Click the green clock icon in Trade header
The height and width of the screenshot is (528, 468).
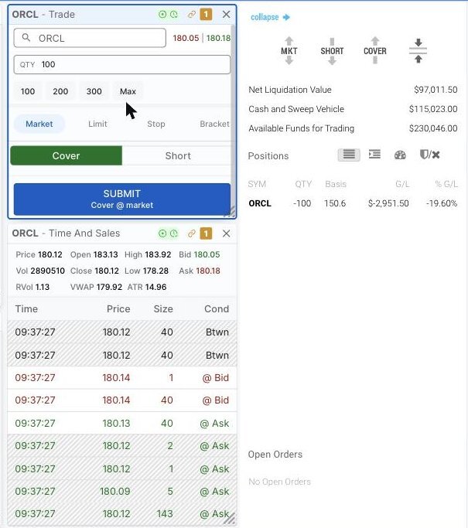174,15
